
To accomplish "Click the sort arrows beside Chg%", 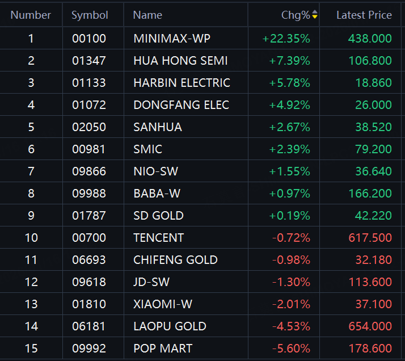I will click(315, 15).
